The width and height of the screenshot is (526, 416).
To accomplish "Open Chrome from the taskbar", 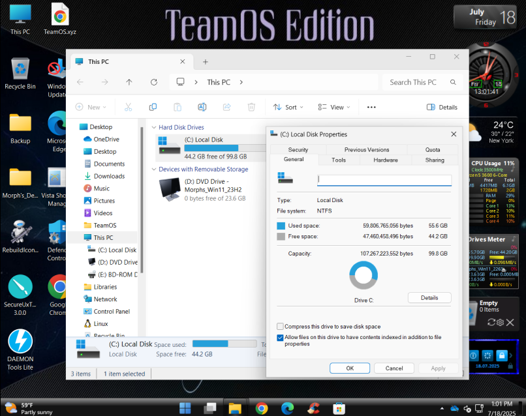I will tap(261, 408).
